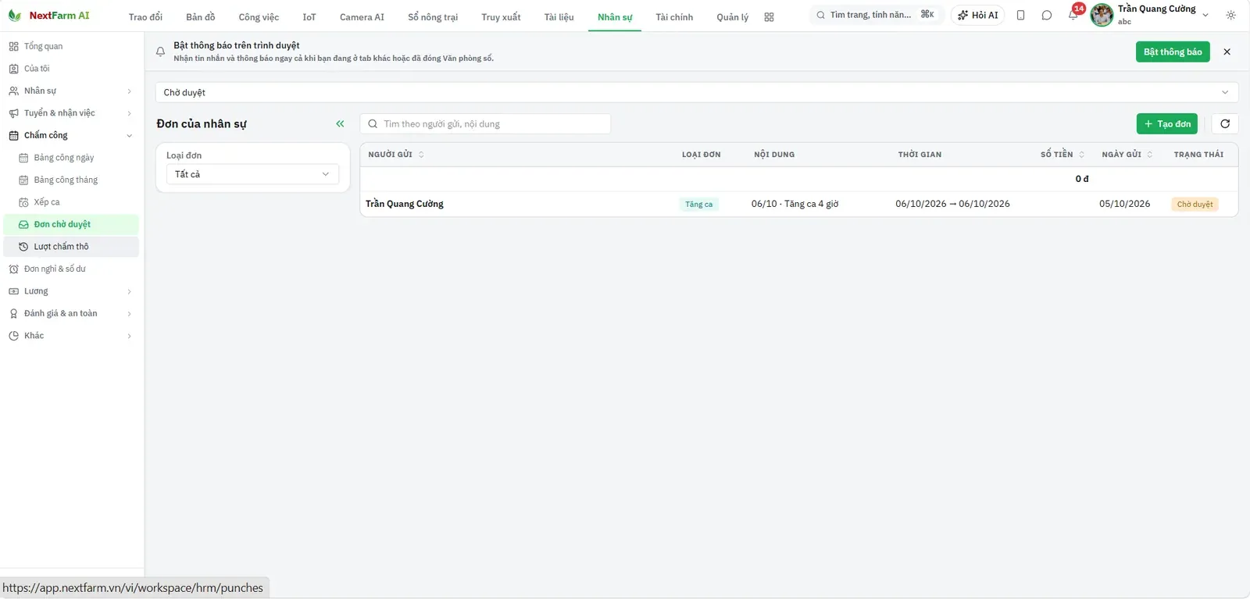
Task: Switch to the Tài chính tab
Action: [x=674, y=17]
